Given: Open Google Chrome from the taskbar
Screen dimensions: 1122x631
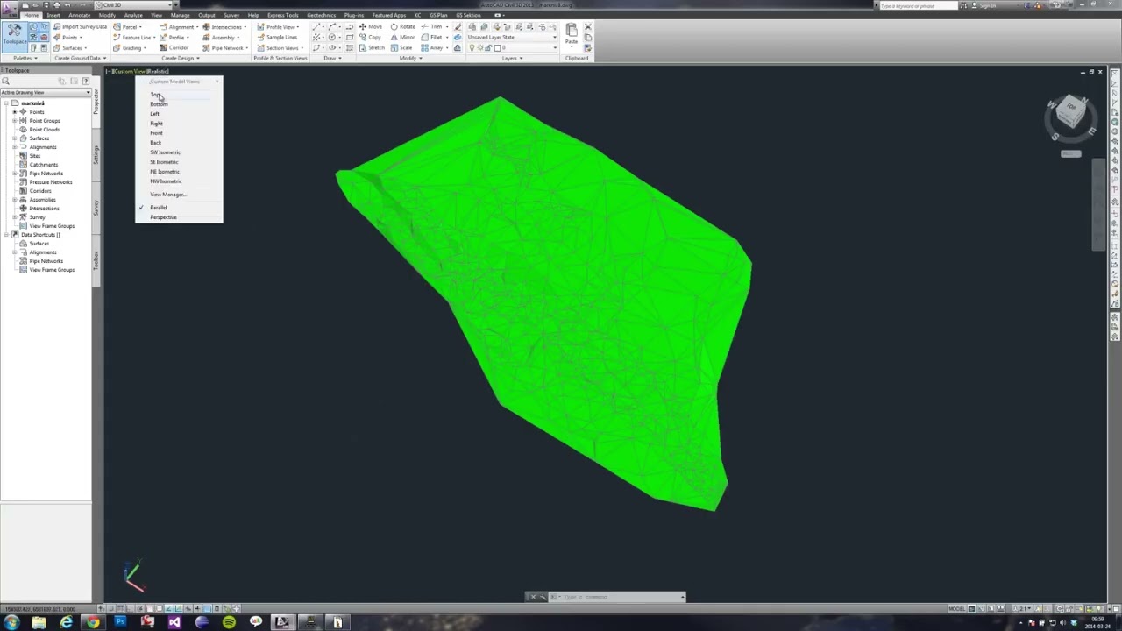Looking at the screenshot, I should pyautogui.click(x=93, y=623).
